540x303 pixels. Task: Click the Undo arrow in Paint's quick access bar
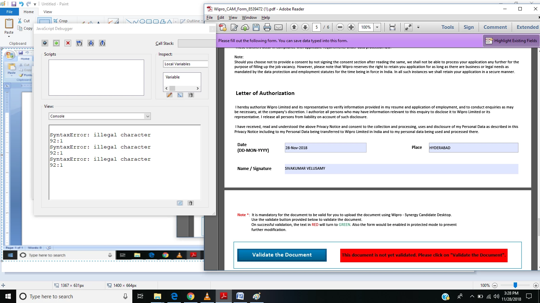(x=21, y=4)
